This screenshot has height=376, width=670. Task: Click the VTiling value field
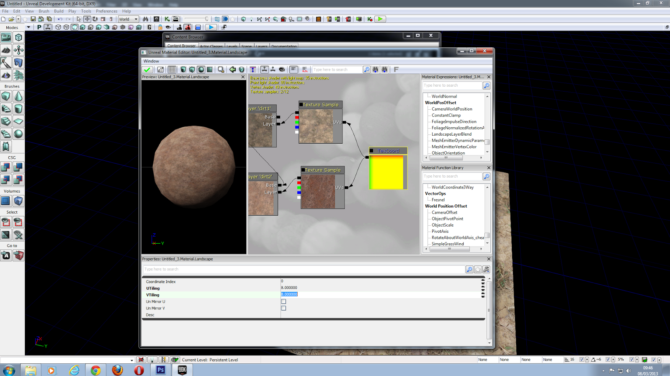381,294
